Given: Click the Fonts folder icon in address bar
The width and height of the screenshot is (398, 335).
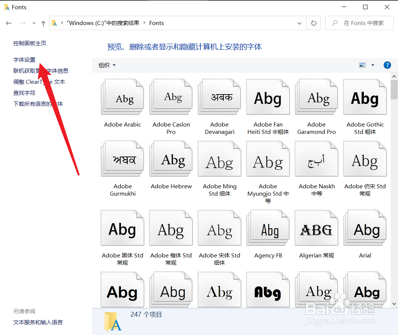Looking at the screenshot, I should (54, 23).
